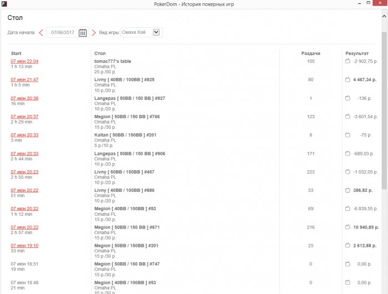Click the 4 467,34 р. result value

click(x=365, y=79)
